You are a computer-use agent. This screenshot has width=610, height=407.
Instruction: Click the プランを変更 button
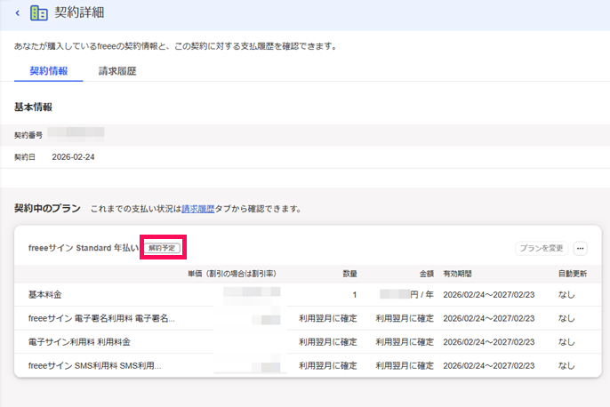[542, 249]
